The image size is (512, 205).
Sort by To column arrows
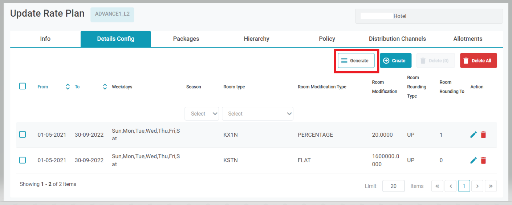(x=105, y=87)
